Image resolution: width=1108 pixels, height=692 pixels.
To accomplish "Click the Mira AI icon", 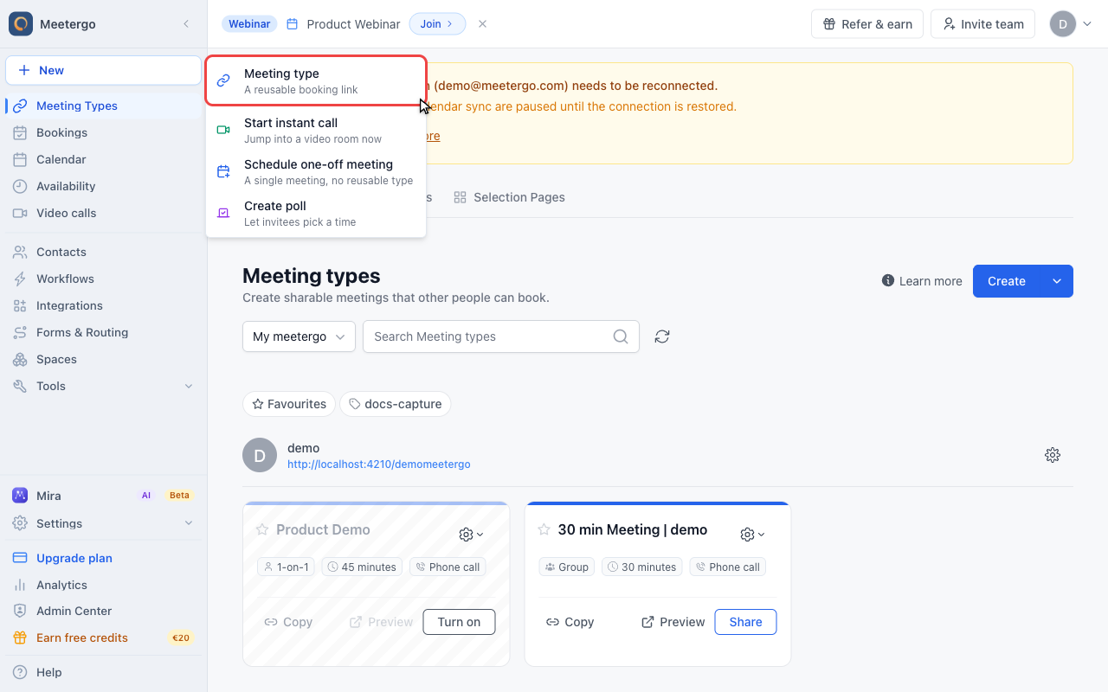I will click(x=20, y=495).
